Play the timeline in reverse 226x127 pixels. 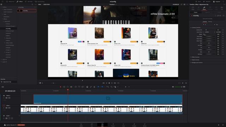107,83
